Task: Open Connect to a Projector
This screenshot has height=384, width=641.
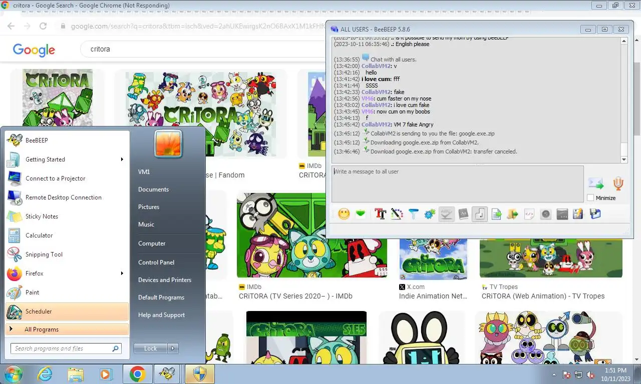Action: click(x=67, y=178)
